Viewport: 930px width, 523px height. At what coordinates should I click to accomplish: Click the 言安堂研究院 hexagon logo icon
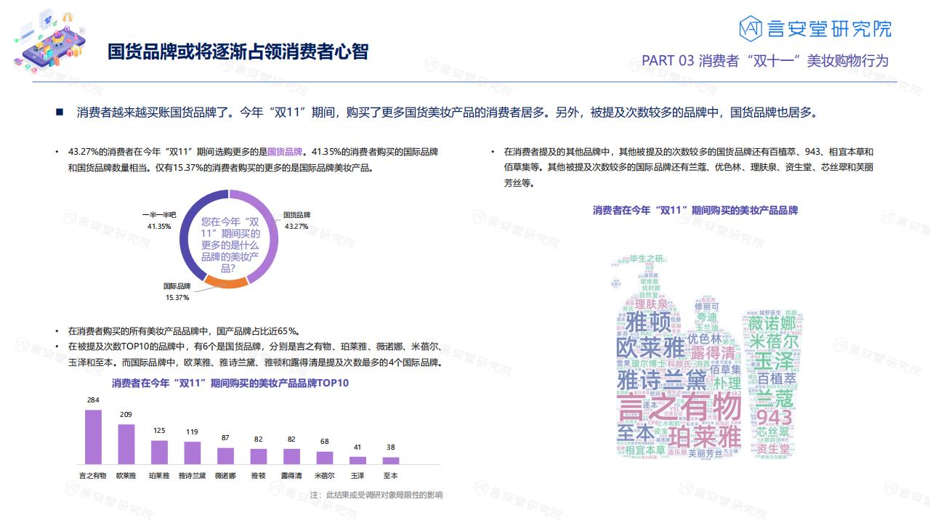(751, 28)
